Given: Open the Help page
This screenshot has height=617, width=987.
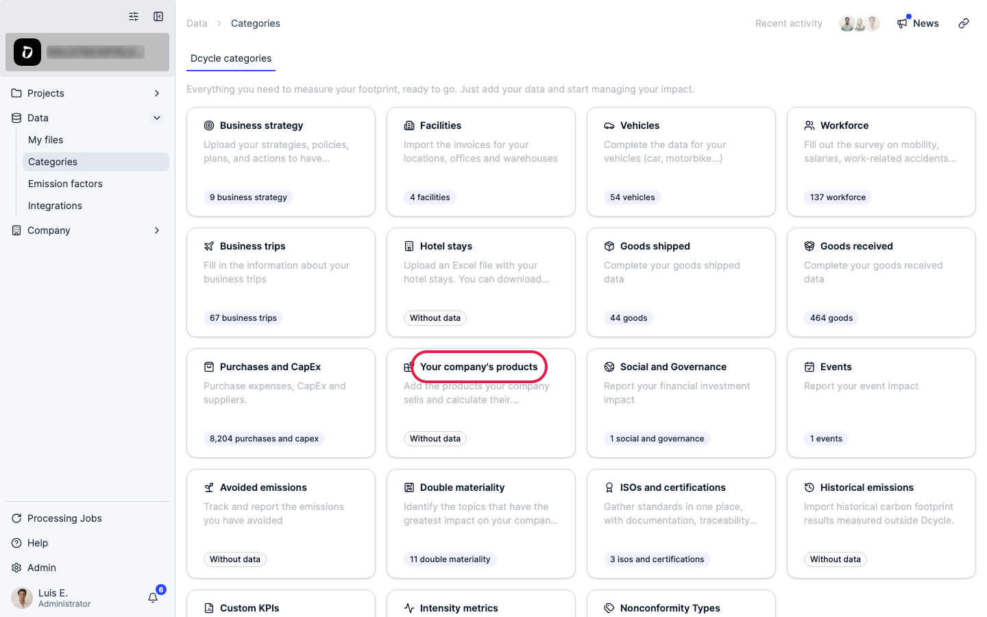Looking at the screenshot, I should pyautogui.click(x=88, y=543).
